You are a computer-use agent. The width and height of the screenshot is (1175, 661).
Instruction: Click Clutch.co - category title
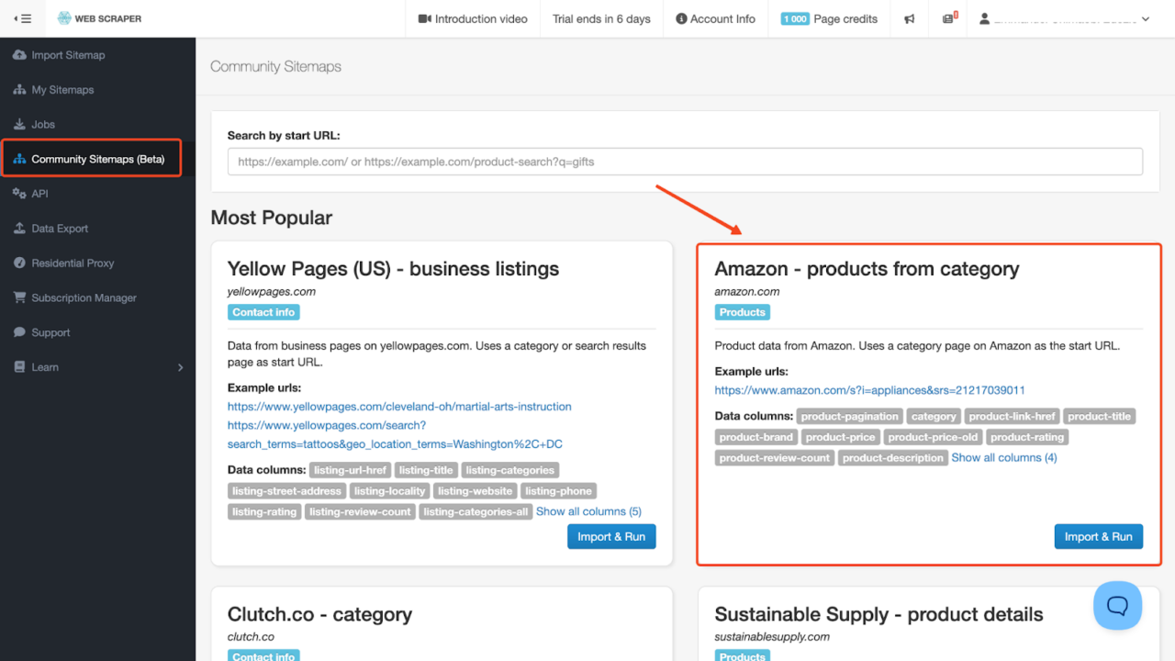319,614
